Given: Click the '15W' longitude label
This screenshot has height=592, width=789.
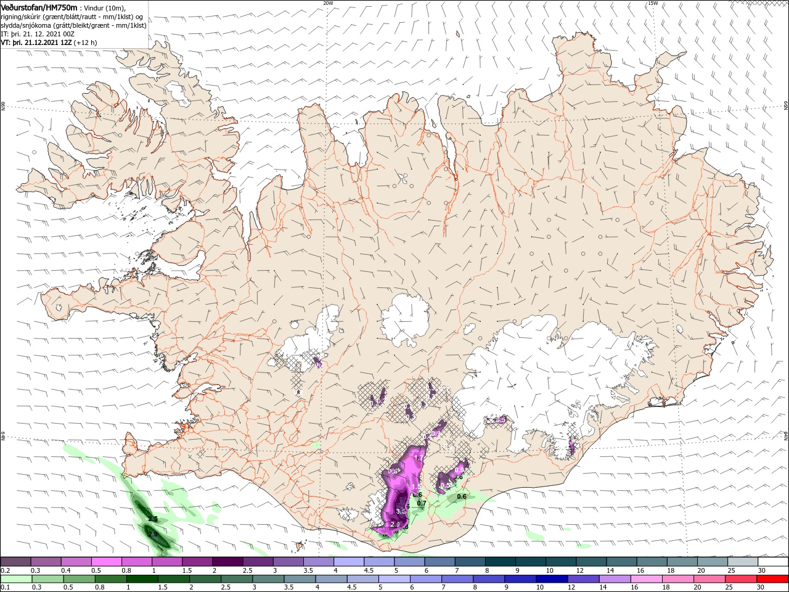Looking at the screenshot, I should 652,3.
